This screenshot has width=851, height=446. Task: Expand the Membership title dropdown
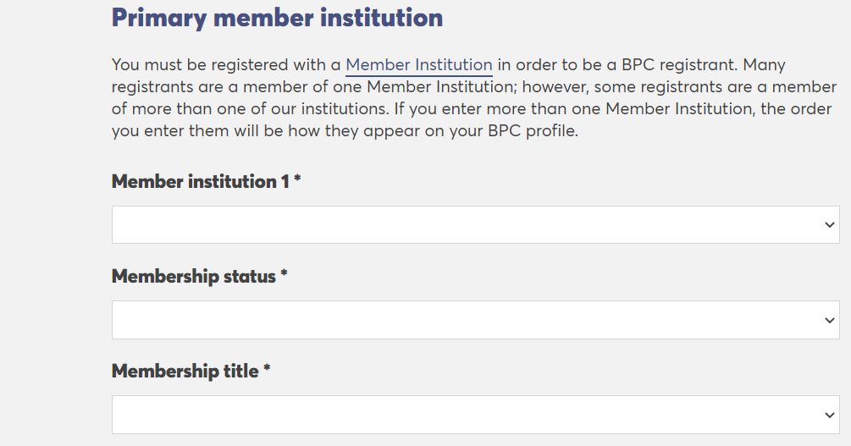click(x=474, y=415)
